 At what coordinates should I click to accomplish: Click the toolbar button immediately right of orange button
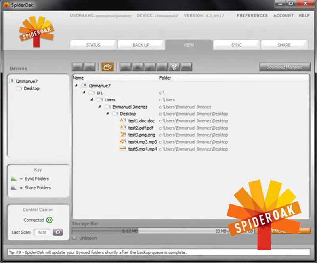click(x=126, y=67)
